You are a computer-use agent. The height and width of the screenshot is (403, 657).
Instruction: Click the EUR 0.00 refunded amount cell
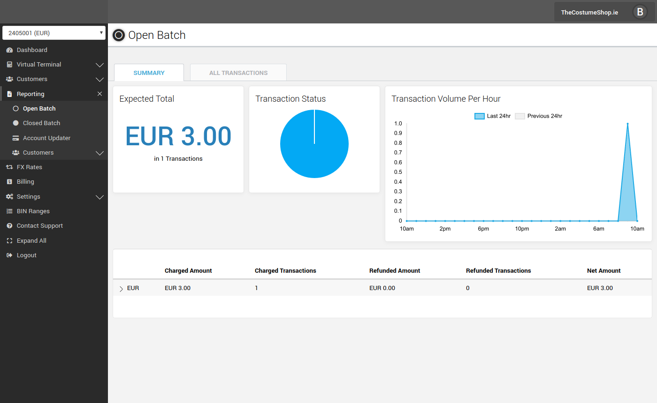coord(382,288)
